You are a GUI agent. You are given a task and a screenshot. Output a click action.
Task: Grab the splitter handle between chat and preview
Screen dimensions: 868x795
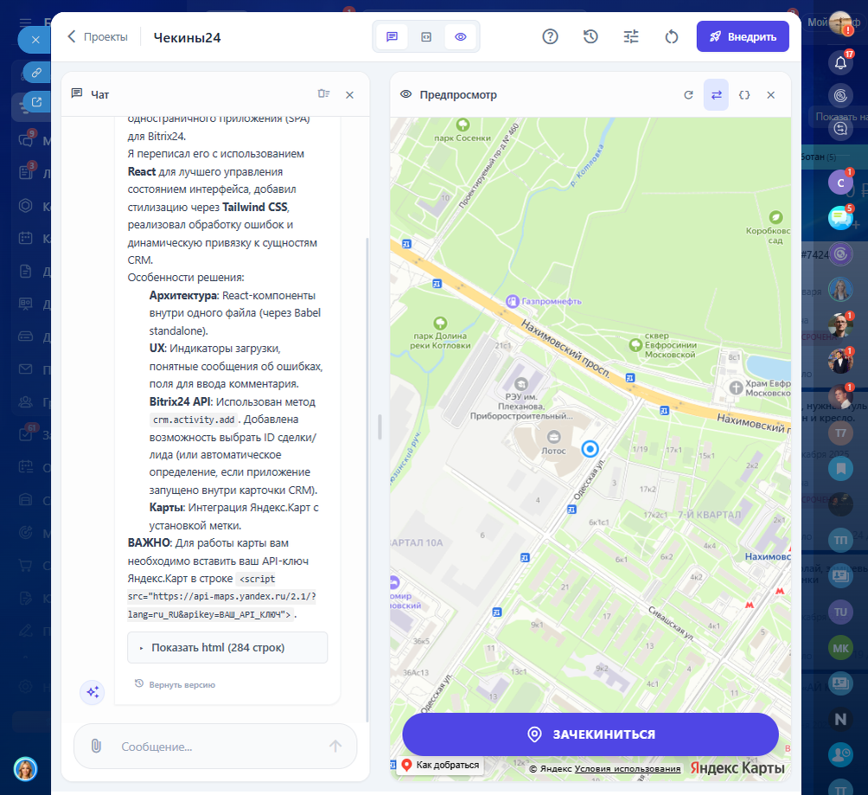click(380, 427)
